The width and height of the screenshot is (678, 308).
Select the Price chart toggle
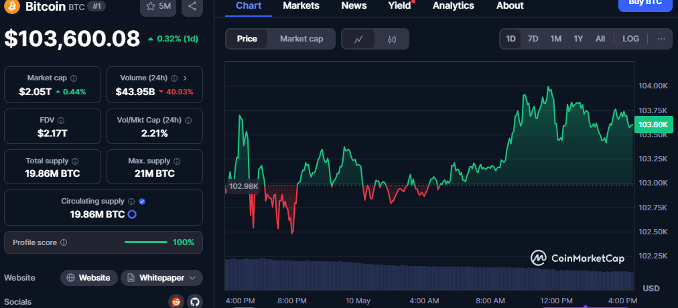pyautogui.click(x=247, y=39)
